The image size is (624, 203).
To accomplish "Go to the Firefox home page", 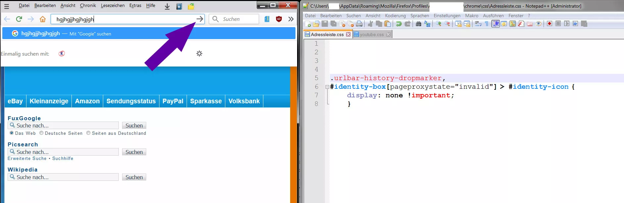I will [x=43, y=19].
